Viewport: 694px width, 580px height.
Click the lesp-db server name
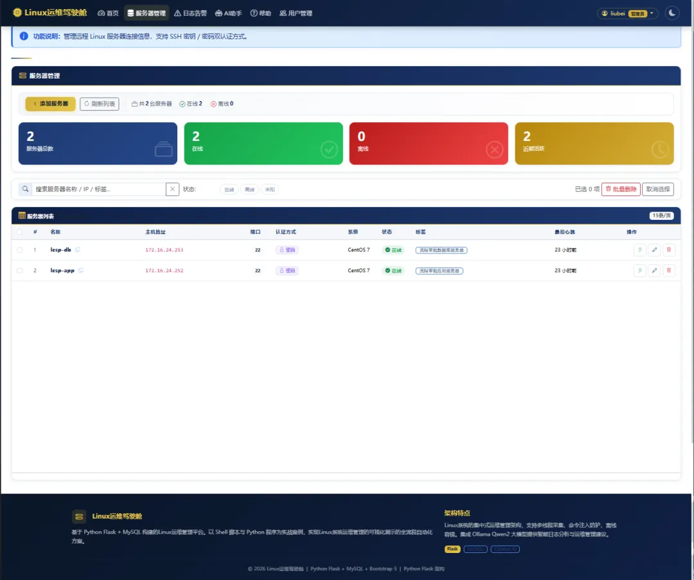coord(60,249)
